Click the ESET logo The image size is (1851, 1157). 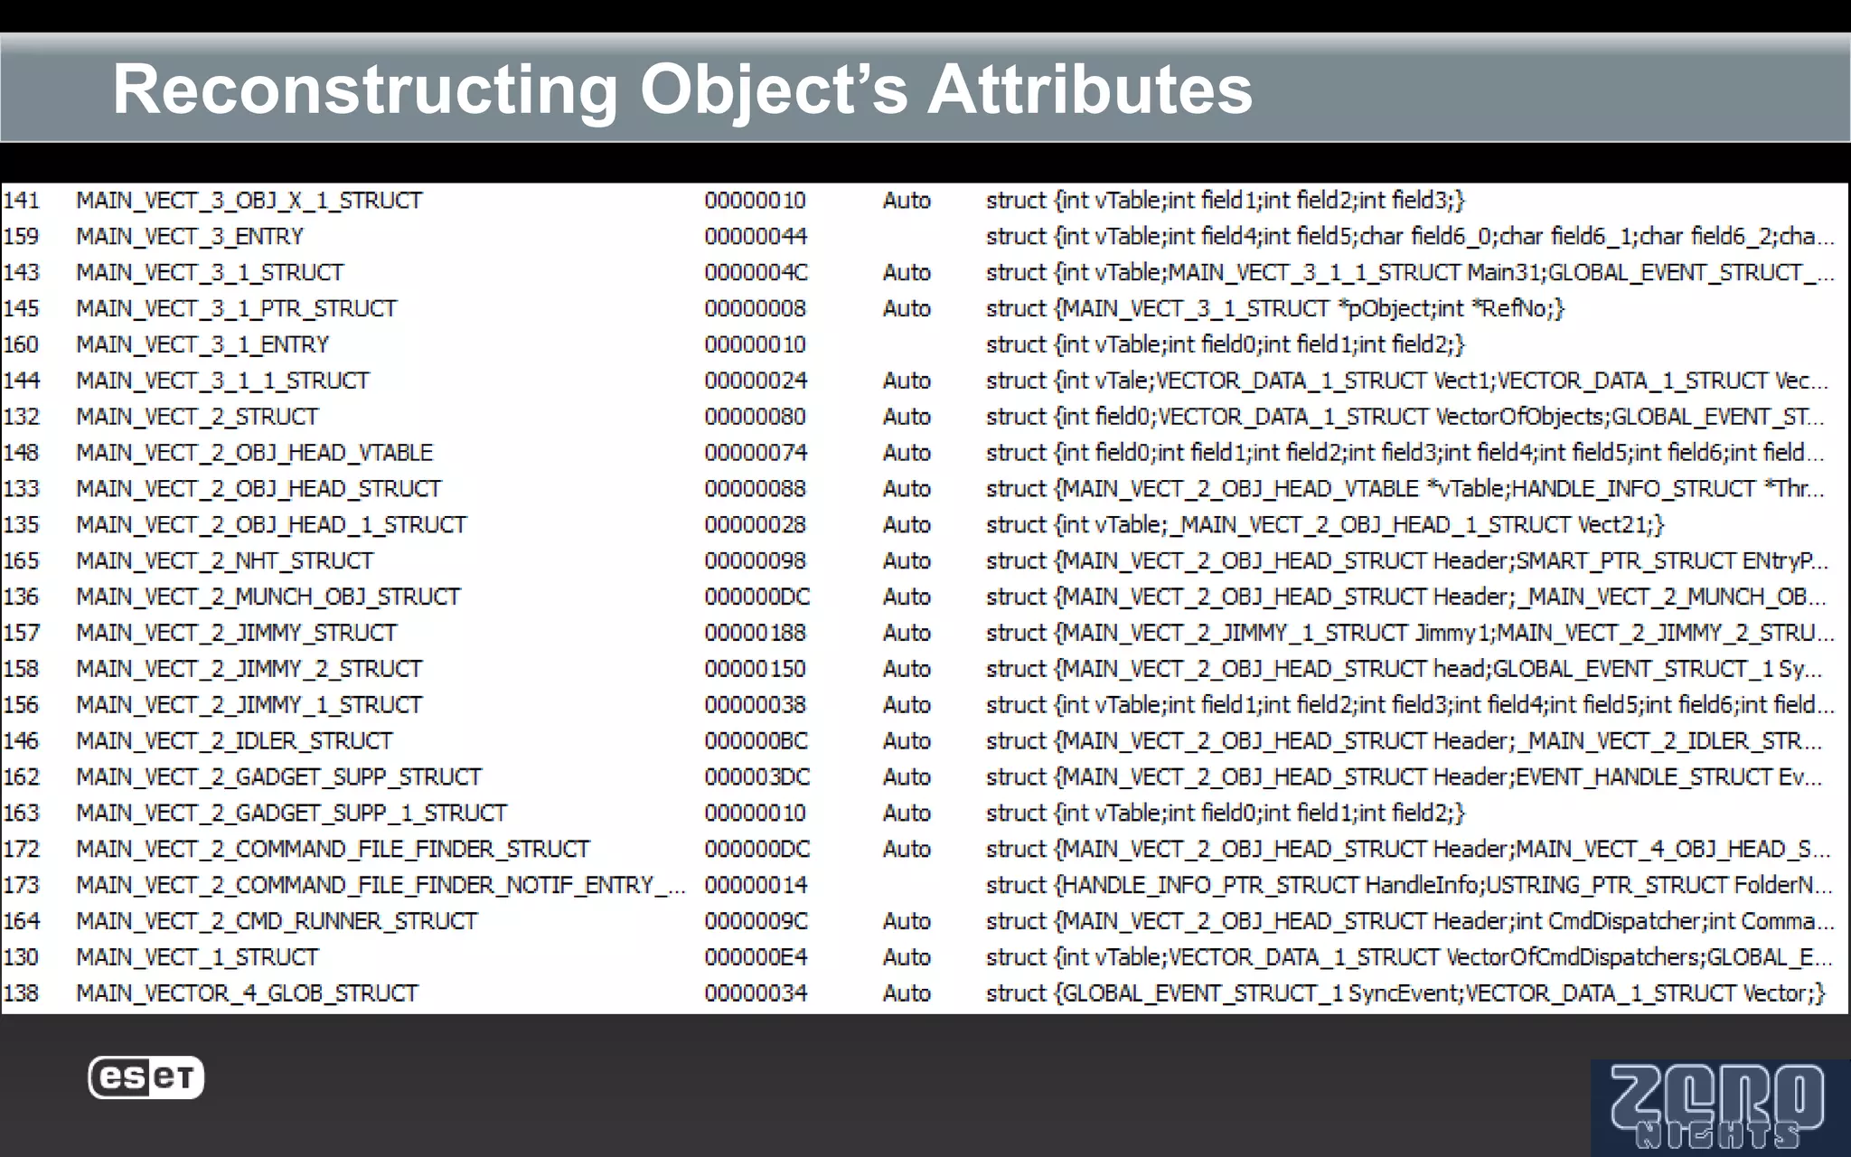tap(146, 1077)
